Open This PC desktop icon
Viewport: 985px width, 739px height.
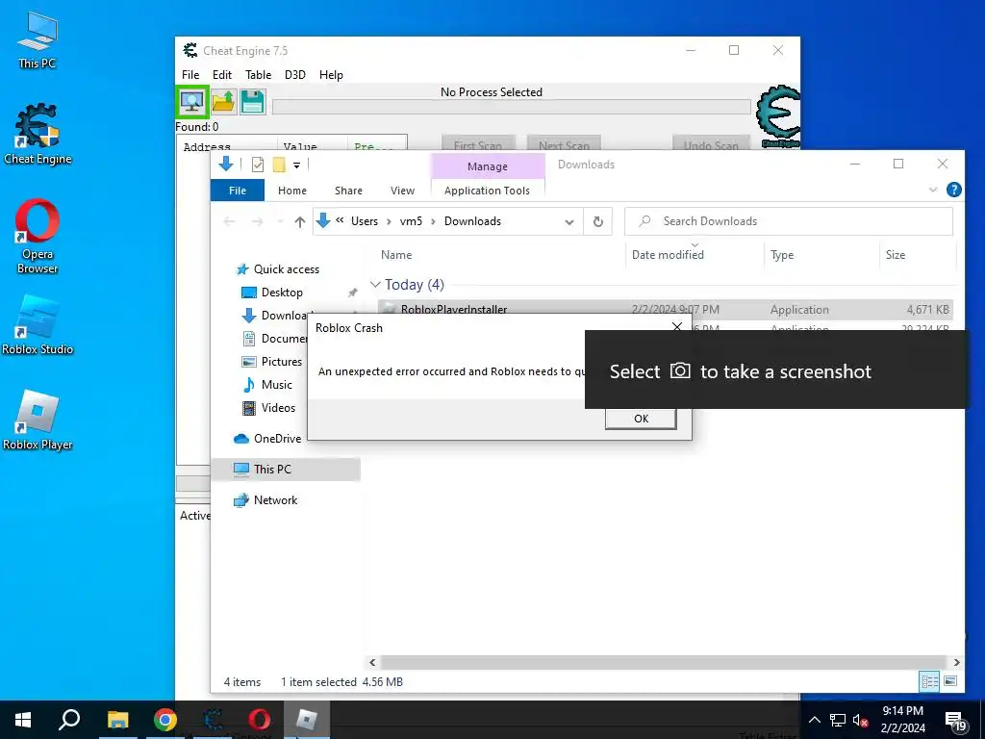coord(38,39)
